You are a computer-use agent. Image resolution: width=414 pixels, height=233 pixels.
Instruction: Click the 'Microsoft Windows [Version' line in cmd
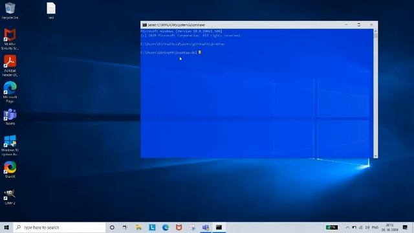181,31
